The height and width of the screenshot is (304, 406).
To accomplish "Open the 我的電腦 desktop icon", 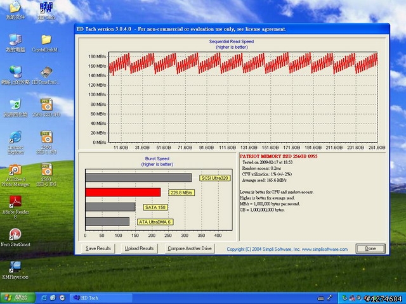I will (15, 42).
